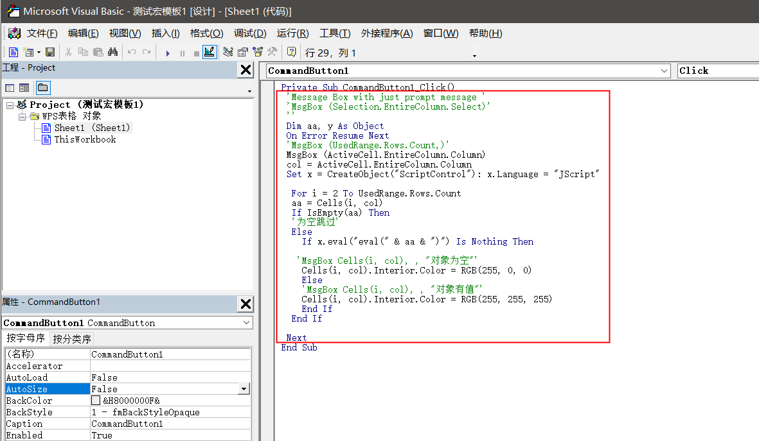Viewport: 759px width, 441px height.
Task: Click the Find (binoculars) icon
Action: pyautogui.click(x=112, y=52)
